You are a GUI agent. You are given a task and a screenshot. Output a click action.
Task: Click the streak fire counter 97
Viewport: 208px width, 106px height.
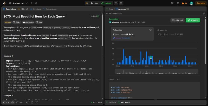coord(184,3)
